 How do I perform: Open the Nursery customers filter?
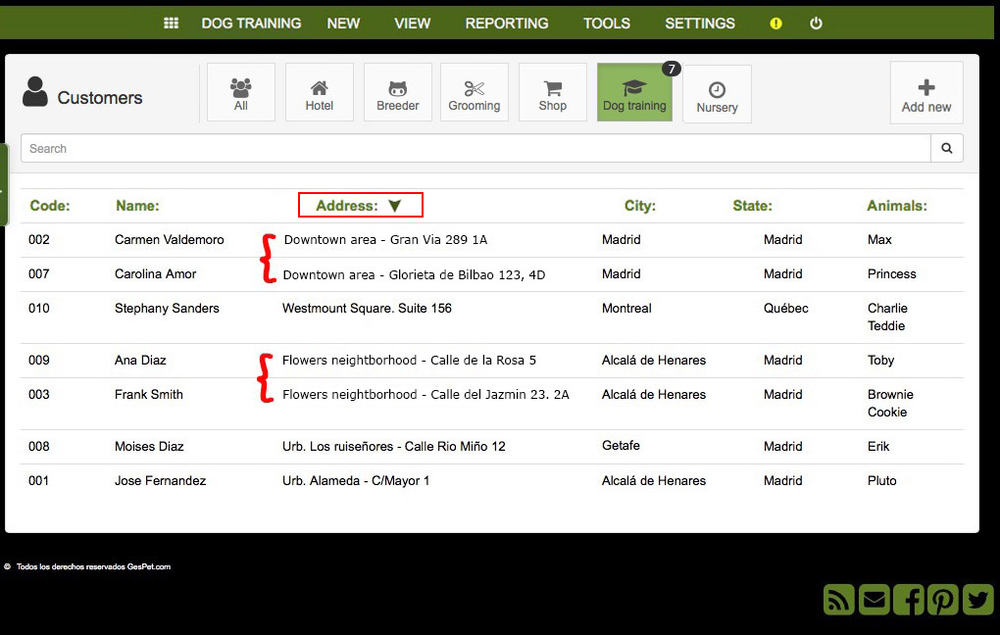tap(717, 94)
